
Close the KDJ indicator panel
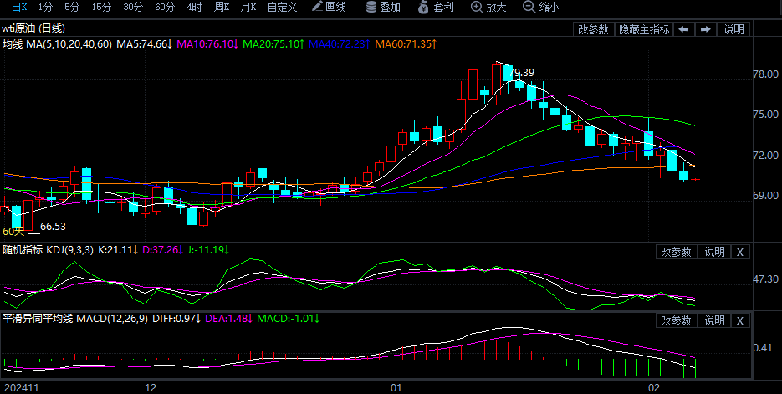pyautogui.click(x=740, y=252)
